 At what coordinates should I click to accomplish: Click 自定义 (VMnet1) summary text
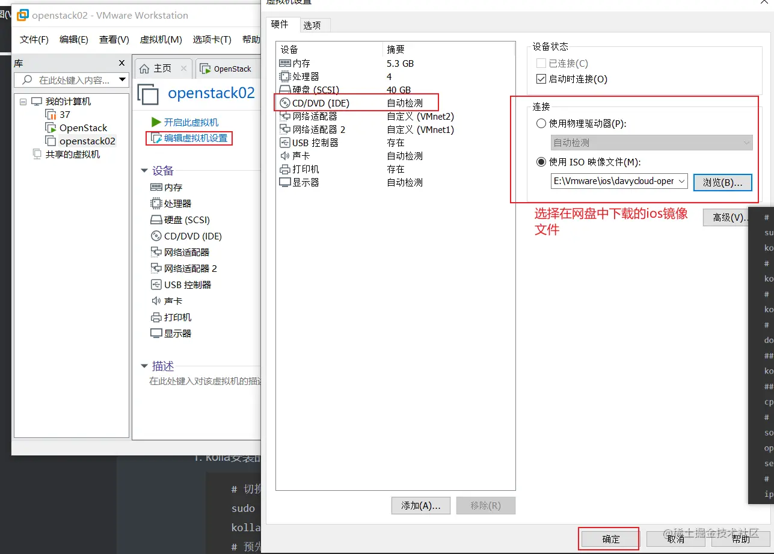420,129
